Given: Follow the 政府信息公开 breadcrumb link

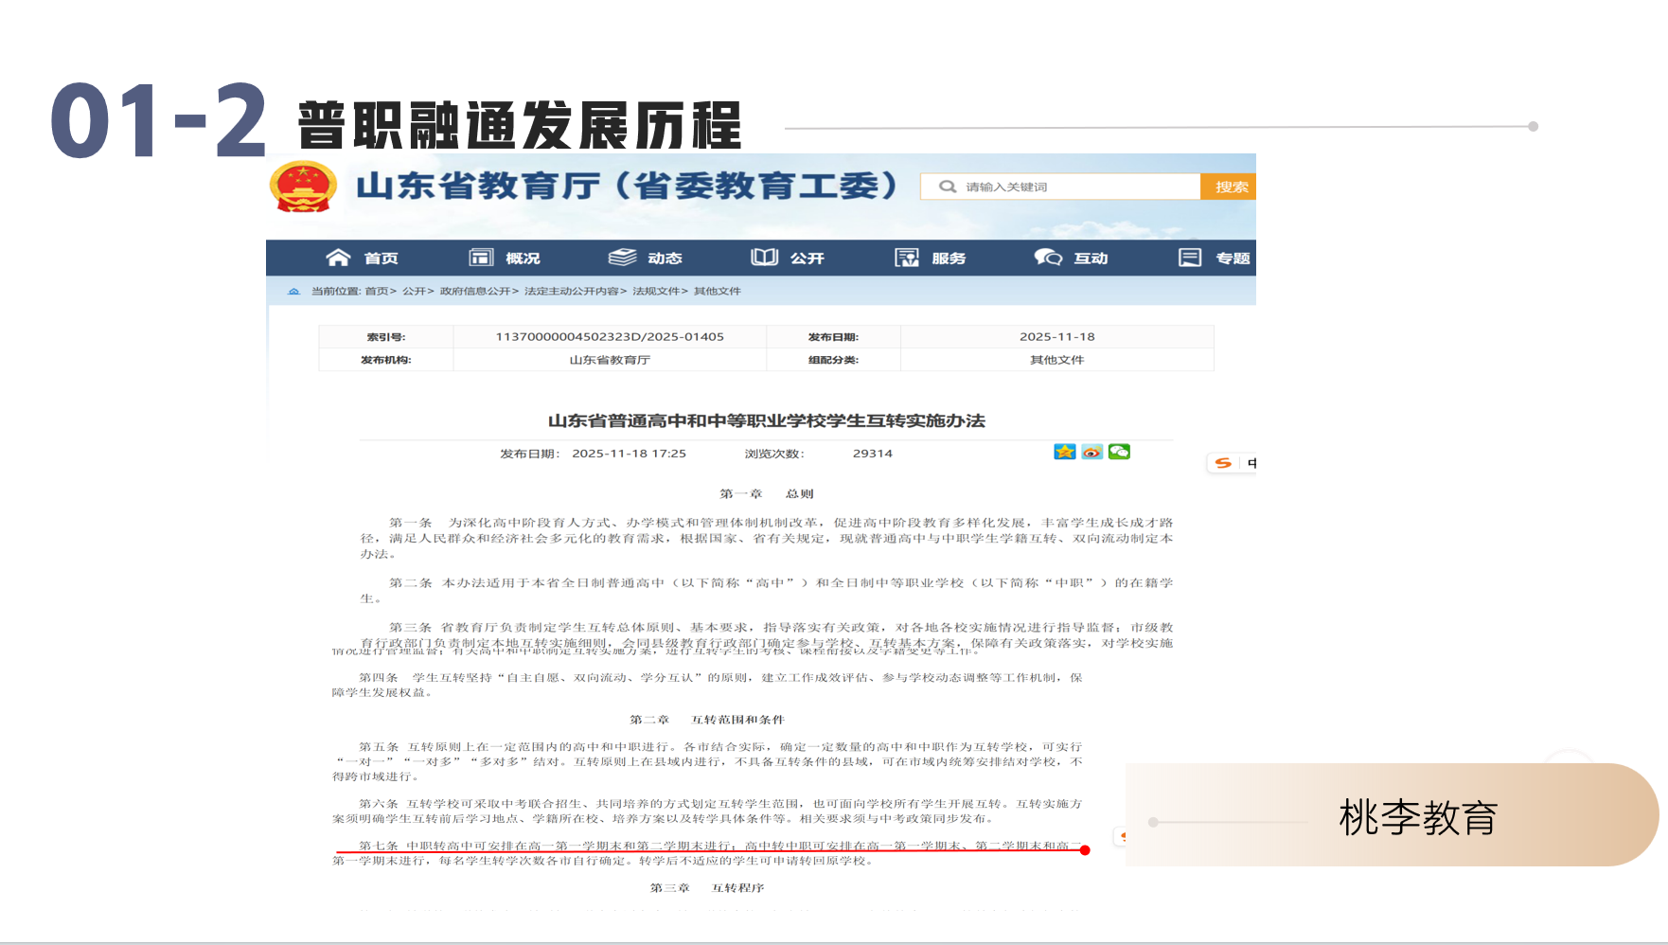Looking at the screenshot, I should 475,291.
